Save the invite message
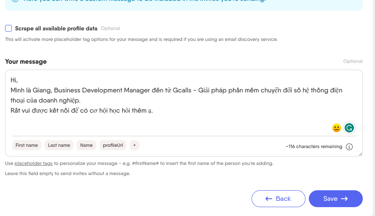Viewport: 375px width, 216px height. pyautogui.click(x=335, y=199)
